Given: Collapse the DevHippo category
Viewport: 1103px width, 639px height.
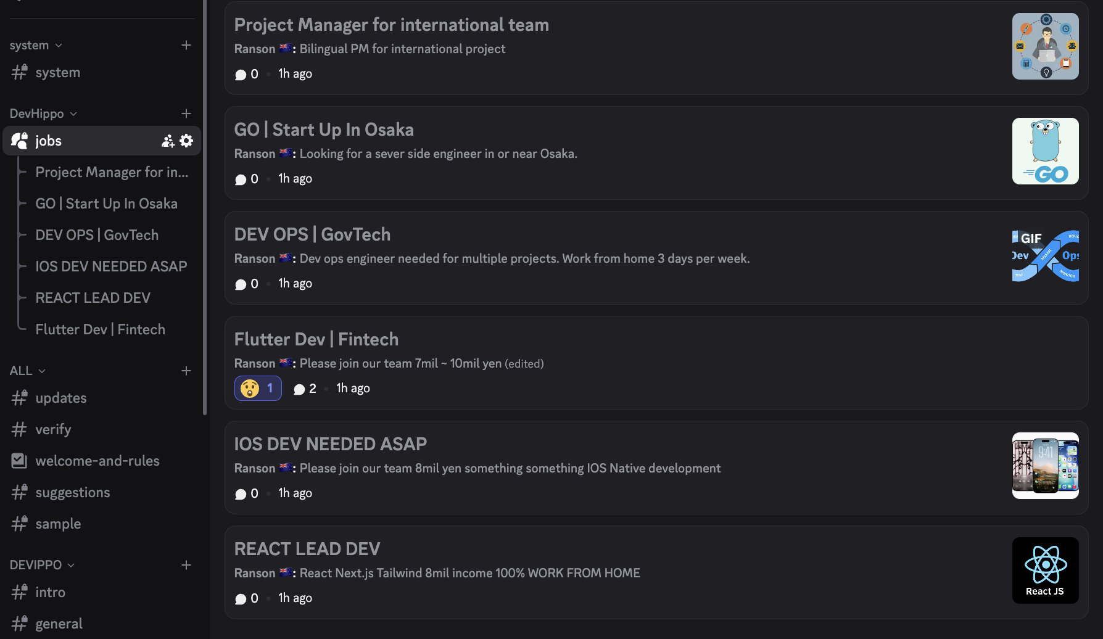Looking at the screenshot, I should (x=43, y=113).
